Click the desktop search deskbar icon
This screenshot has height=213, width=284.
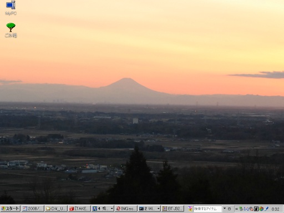coord(190,209)
